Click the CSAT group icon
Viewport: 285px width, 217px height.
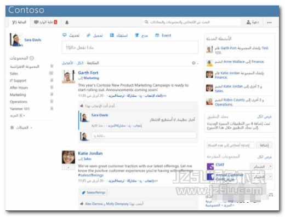210,166
